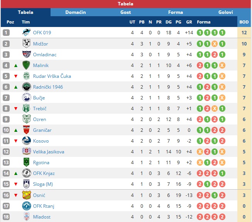Switch to the Domaćin tab
252x222 pixels.
click(76, 12)
